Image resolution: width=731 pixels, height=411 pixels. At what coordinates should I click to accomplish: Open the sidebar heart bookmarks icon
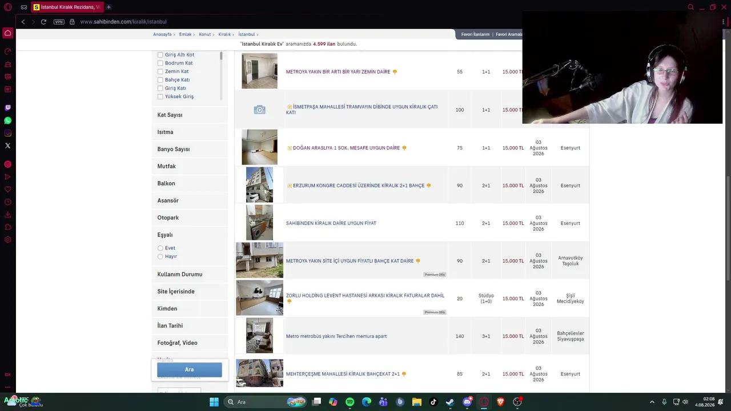[8, 190]
